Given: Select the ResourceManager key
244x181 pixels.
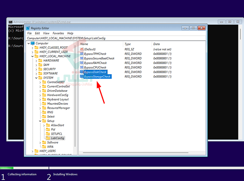Looking at the screenshot, I should 59,108.
